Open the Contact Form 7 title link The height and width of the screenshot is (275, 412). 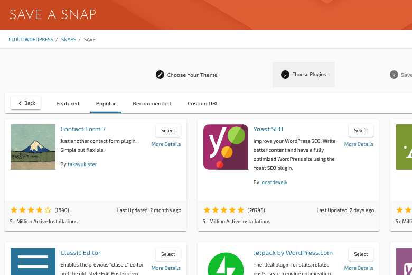tap(83, 129)
